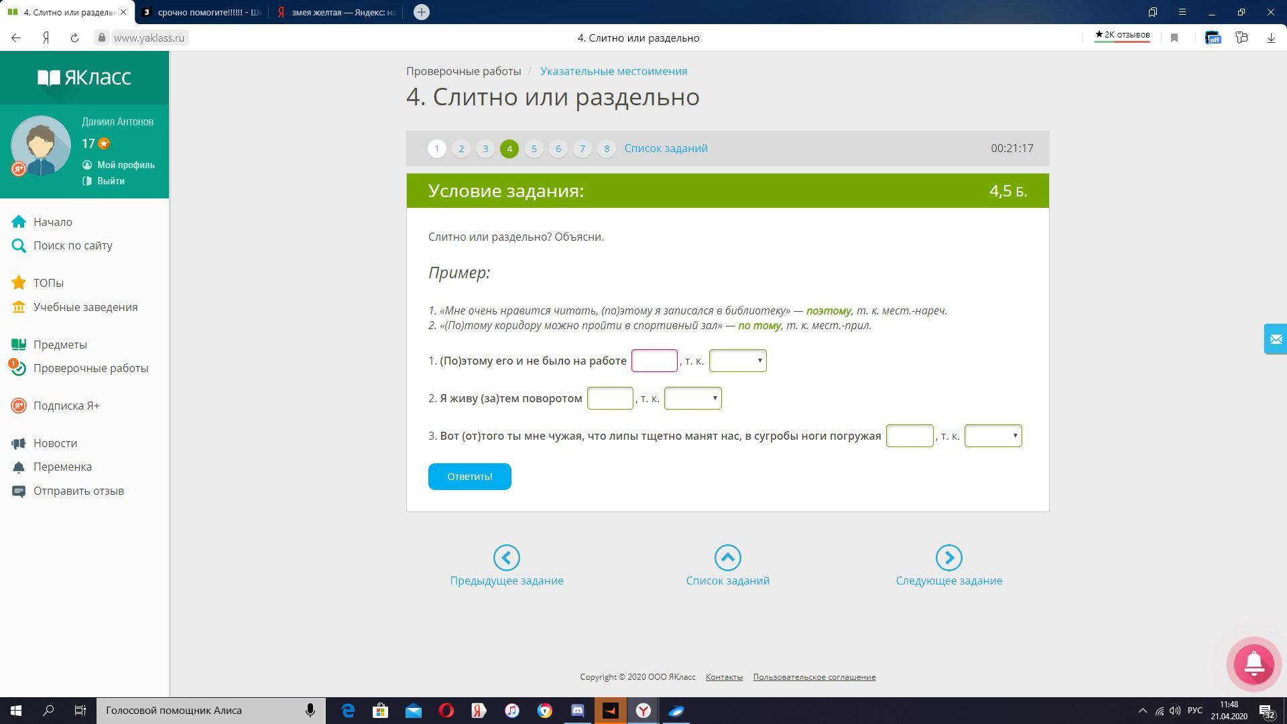Open the Указательные местоимения breadcrumb link
The image size is (1287, 724).
pos(613,71)
